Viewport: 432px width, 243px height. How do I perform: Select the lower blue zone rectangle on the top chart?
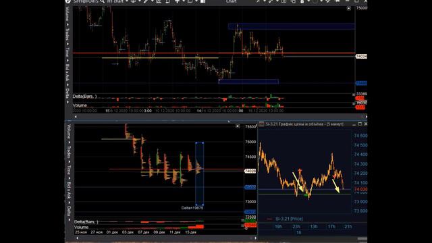click(x=248, y=82)
